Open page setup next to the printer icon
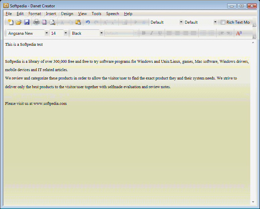This screenshot has height=209, width=260. (44, 22)
